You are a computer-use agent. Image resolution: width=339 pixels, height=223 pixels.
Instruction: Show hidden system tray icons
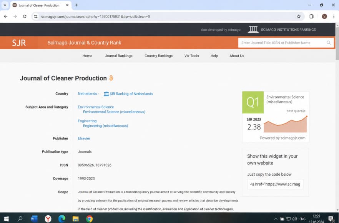click(276, 219)
